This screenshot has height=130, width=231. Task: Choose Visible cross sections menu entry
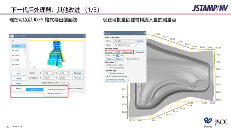[57, 90]
